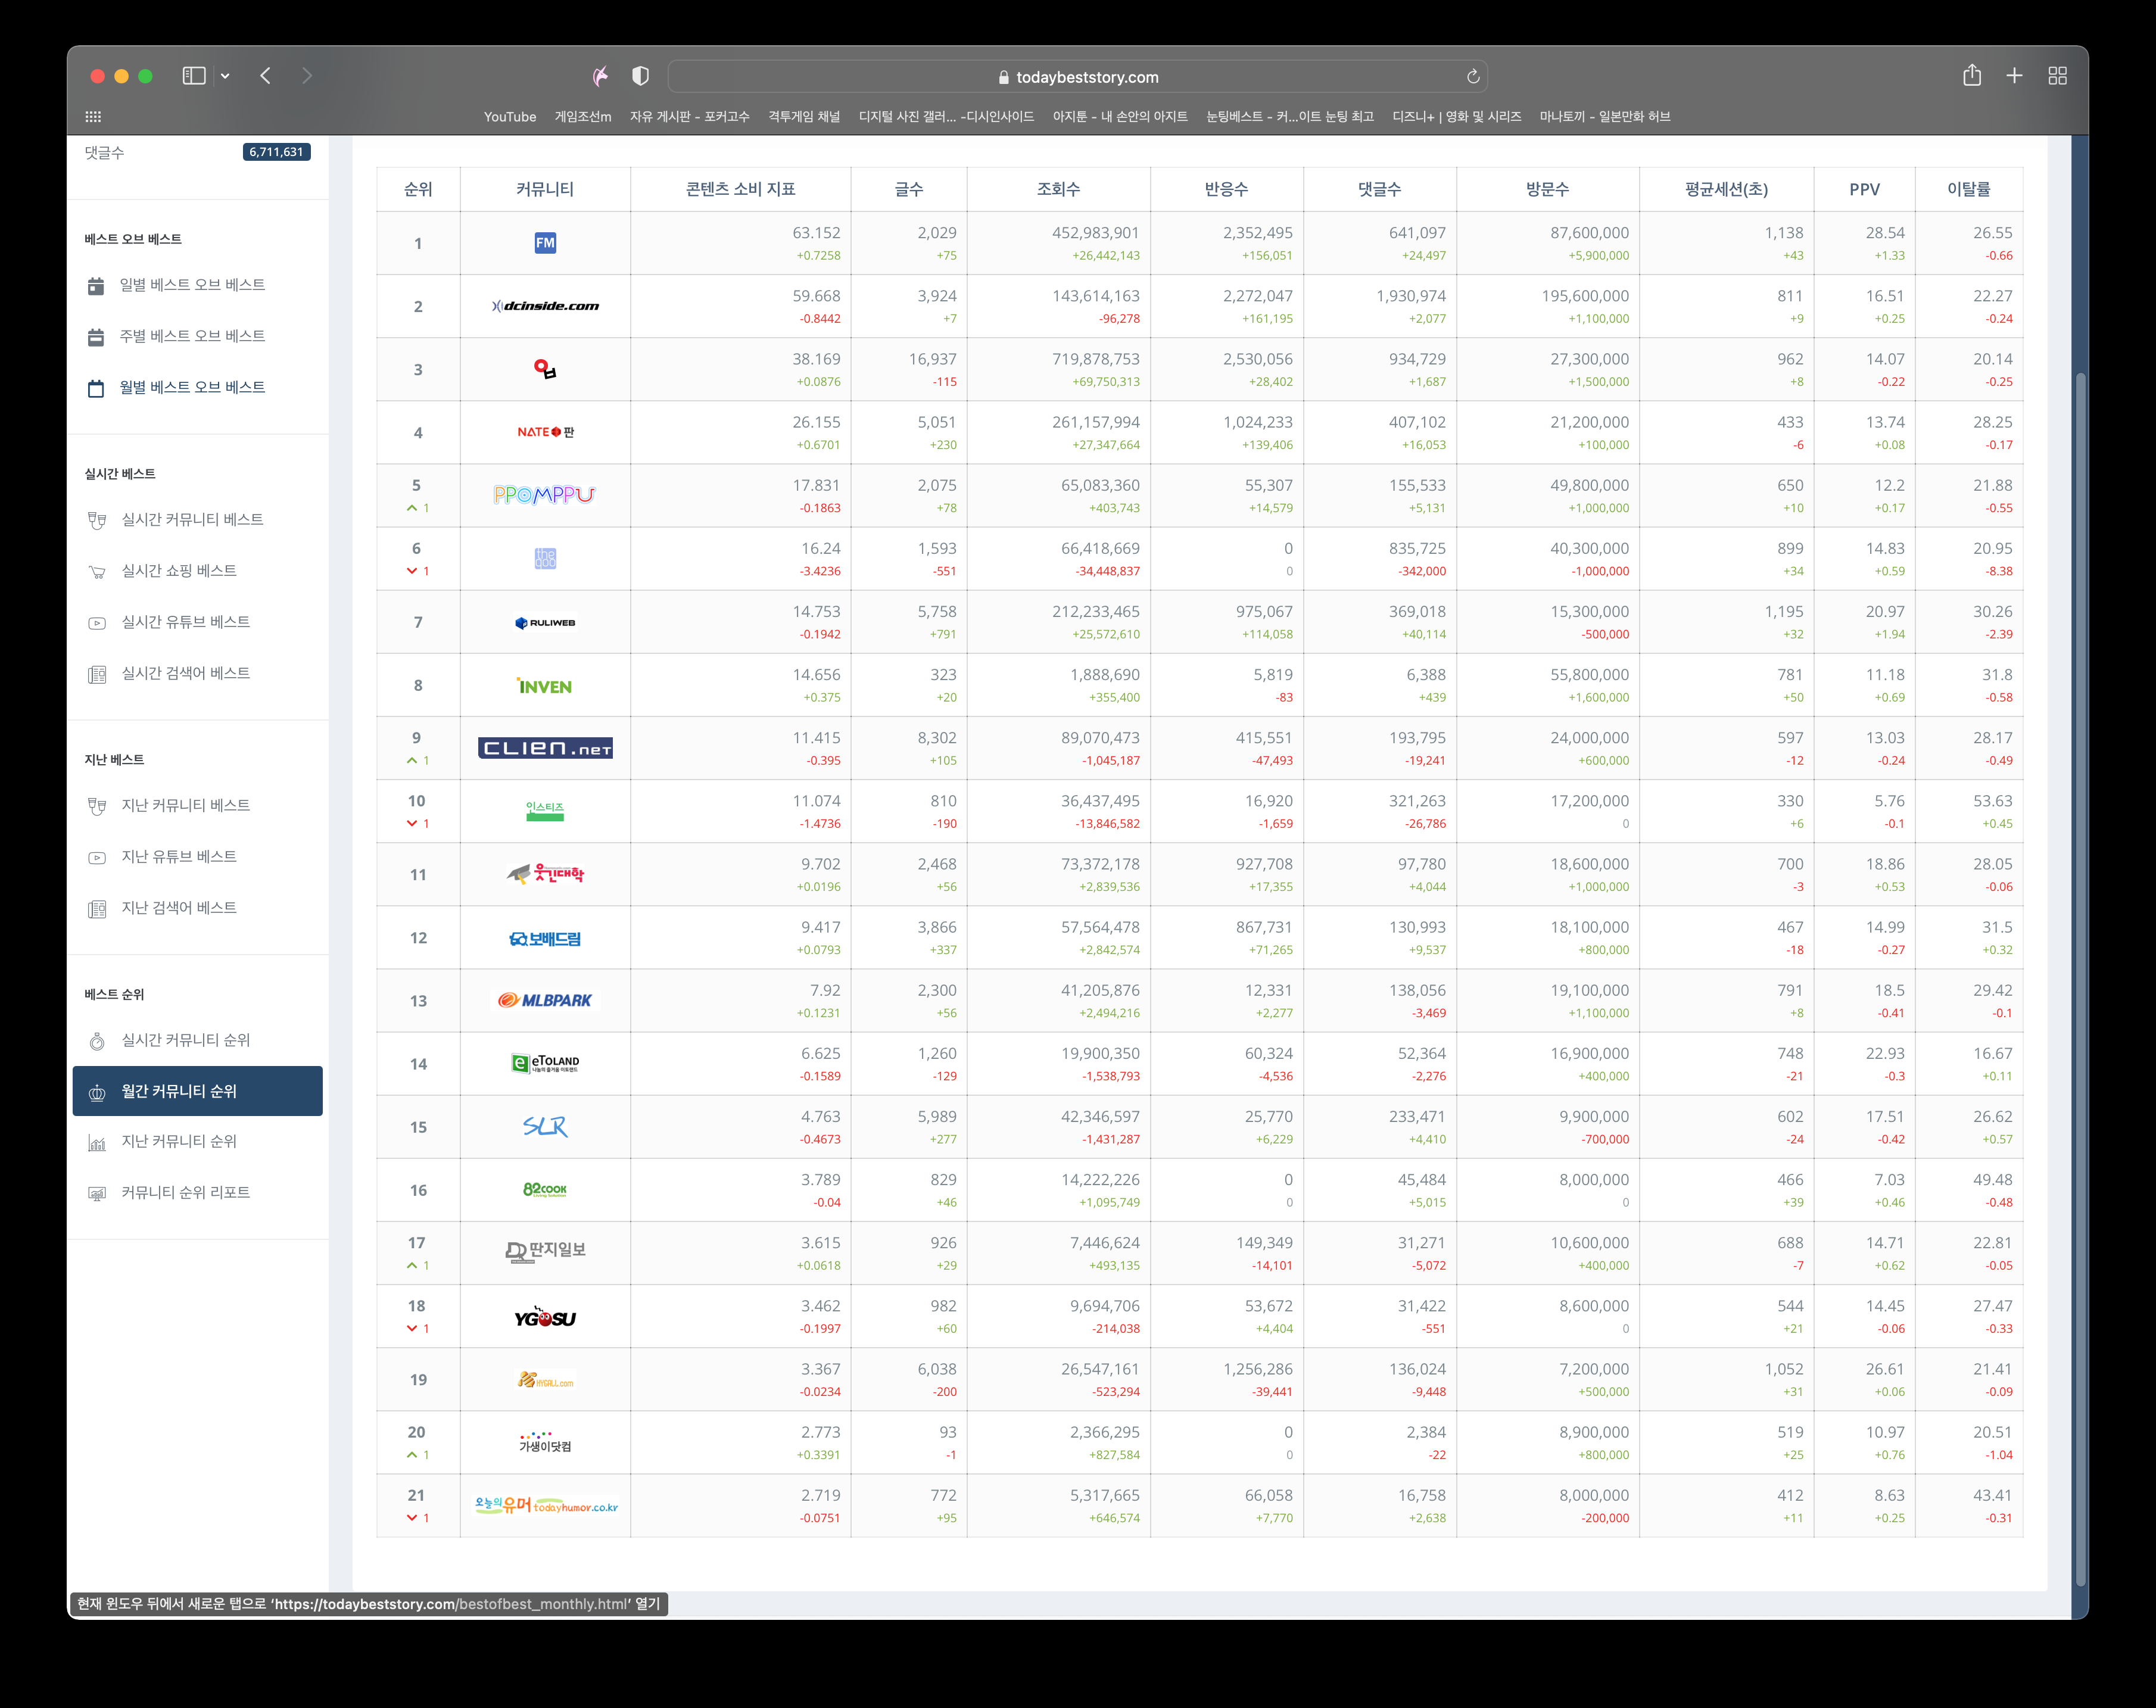Select 실시간 쇼핑 베스트 sidebar item
Image resolution: width=2156 pixels, height=1708 pixels.
179,571
